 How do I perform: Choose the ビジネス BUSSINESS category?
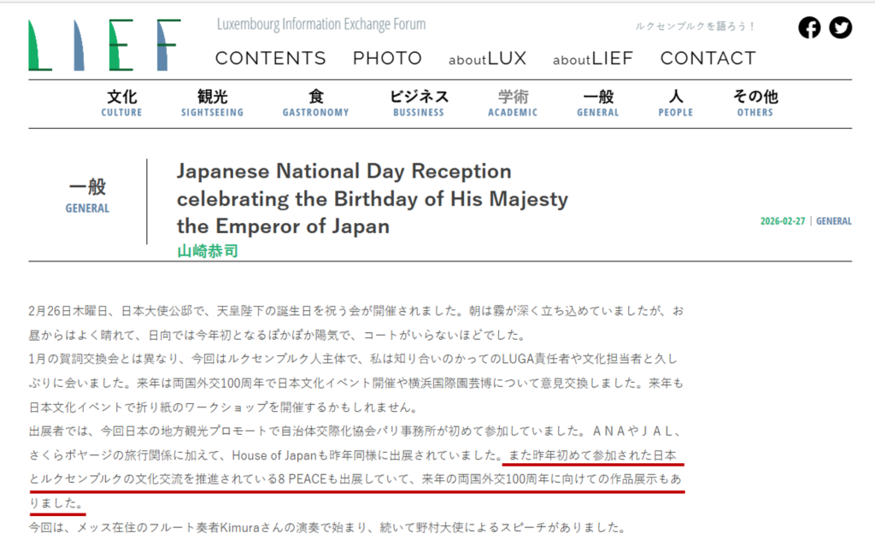click(419, 103)
